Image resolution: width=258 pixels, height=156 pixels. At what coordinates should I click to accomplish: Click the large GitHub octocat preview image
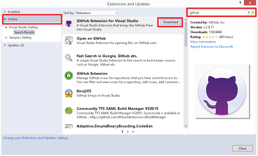click(222, 91)
